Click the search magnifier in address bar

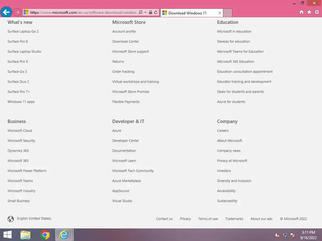pos(141,13)
